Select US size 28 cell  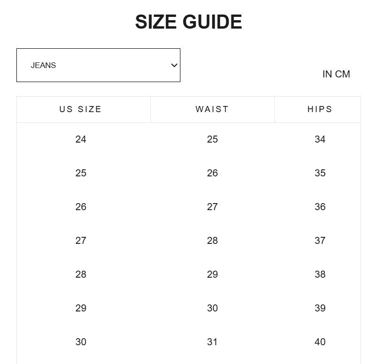pos(81,274)
